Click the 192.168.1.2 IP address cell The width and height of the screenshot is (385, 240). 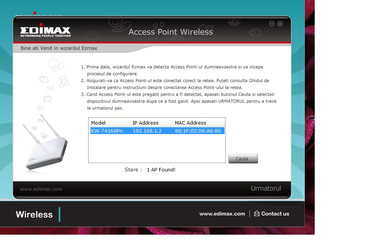[147, 131]
